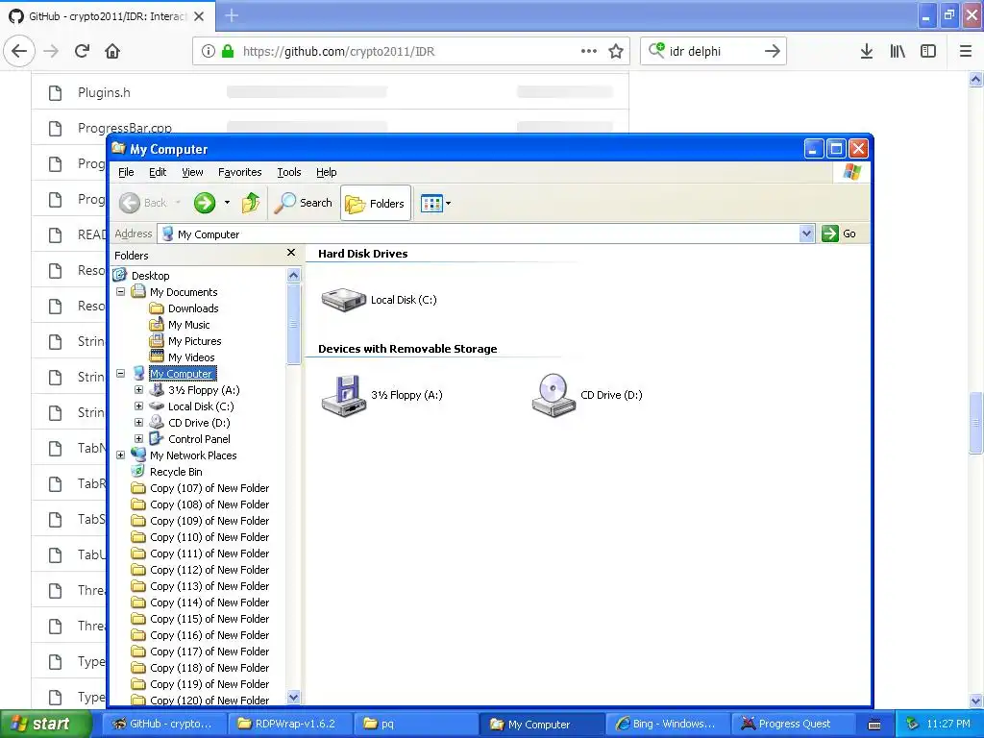Screen dimensions: 984x738
Task: Toggle the Firefox sidebar icon
Action: [928, 51]
